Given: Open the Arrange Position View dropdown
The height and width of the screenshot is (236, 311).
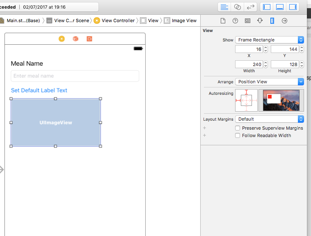Looking at the screenshot, I should pos(269,82).
